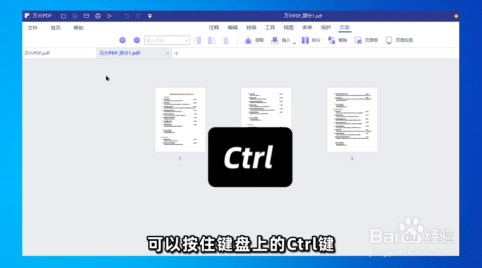The height and width of the screenshot is (268, 482).
Task: Expand the 插入 dropdown arrow
Action: point(294,43)
